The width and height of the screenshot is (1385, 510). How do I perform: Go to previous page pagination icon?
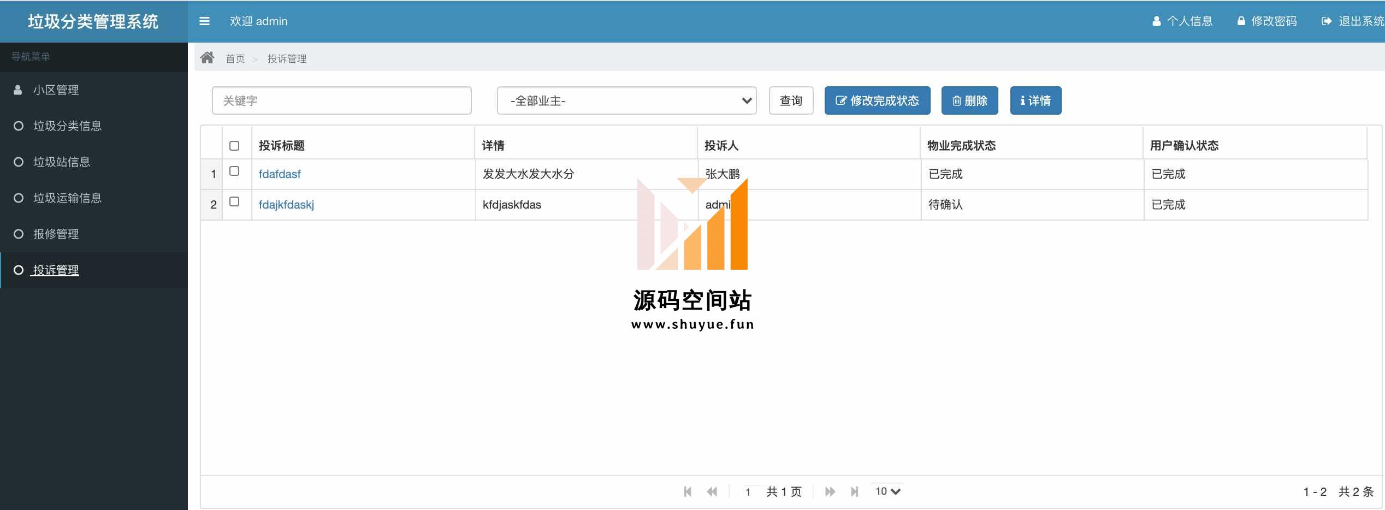712,491
